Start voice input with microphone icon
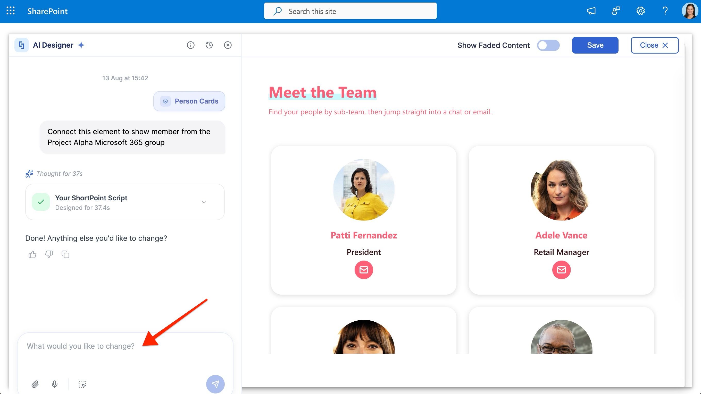Screen dimensions: 701x394 pyautogui.click(x=54, y=384)
